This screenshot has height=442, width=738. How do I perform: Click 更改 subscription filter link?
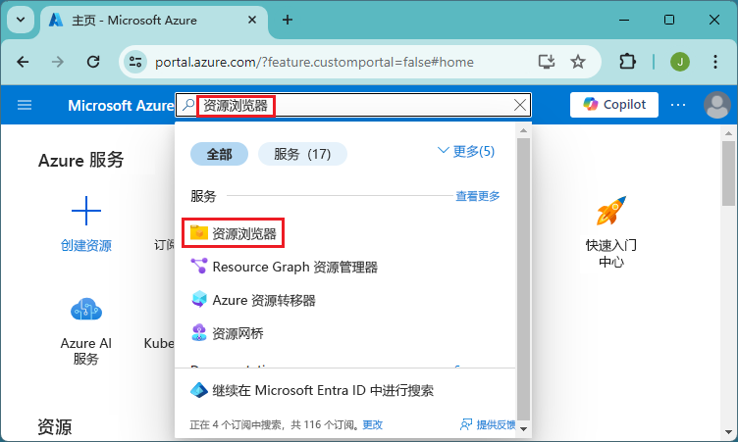click(373, 425)
